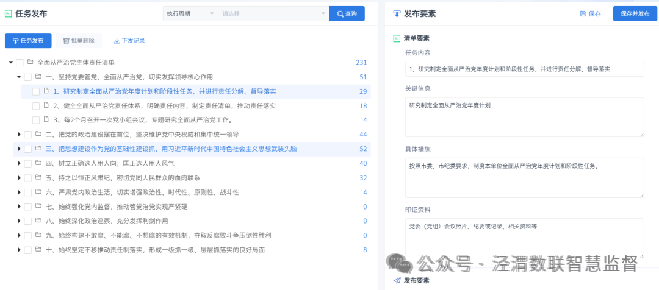Select 十、始终坚定不移推动责任制落实 row text
Image resolution: width=659 pixels, height=290 pixels.
click(x=156, y=250)
